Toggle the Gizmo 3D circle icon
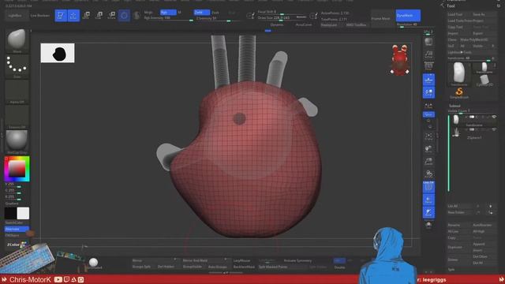Viewport: 505px width, 284px height. pos(124,16)
